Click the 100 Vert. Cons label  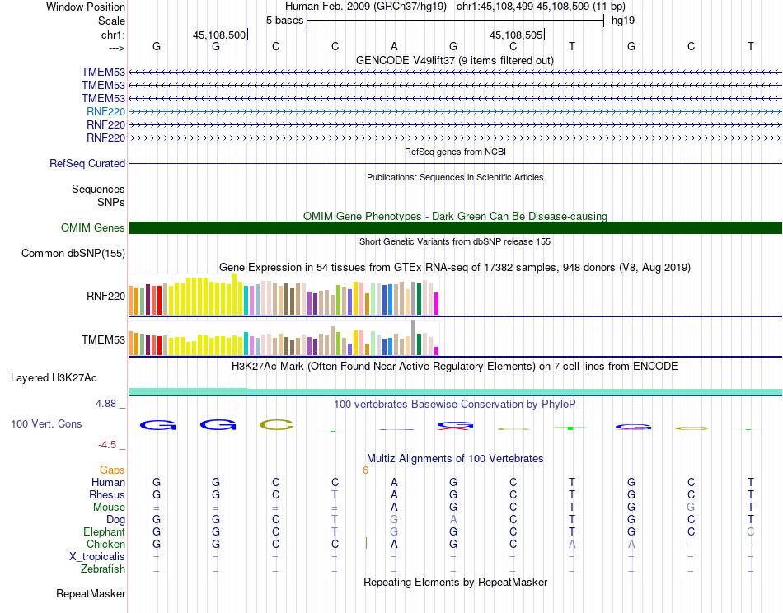46,423
